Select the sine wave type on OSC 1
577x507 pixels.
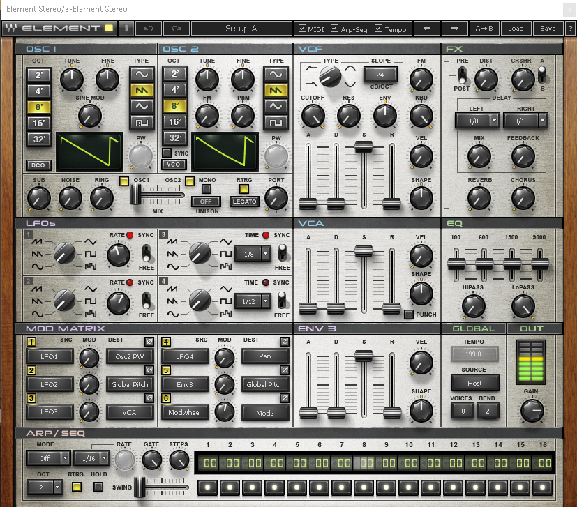click(x=143, y=75)
